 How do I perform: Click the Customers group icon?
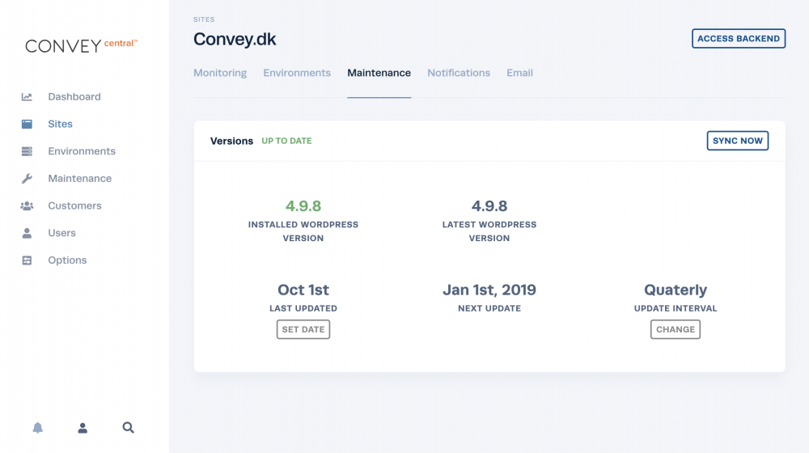(x=27, y=205)
